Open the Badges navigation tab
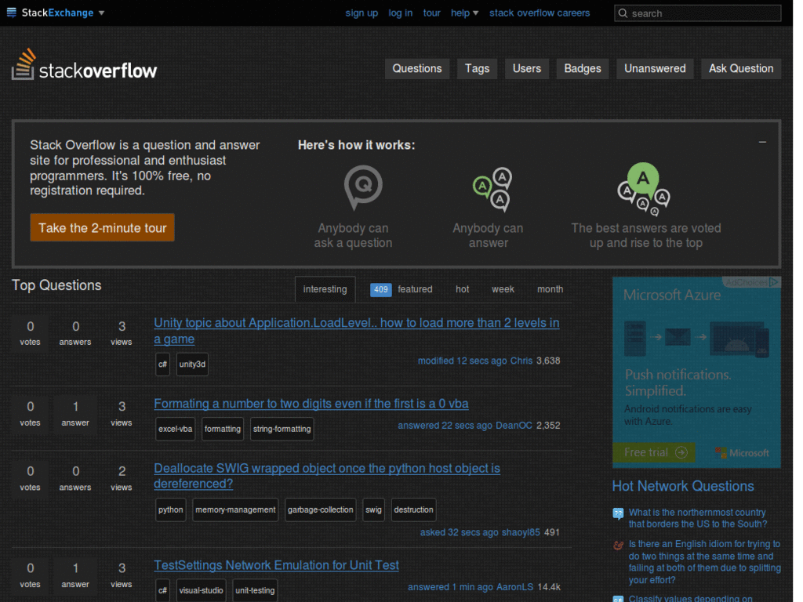This screenshot has width=803, height=602. (x=583, y=69)
